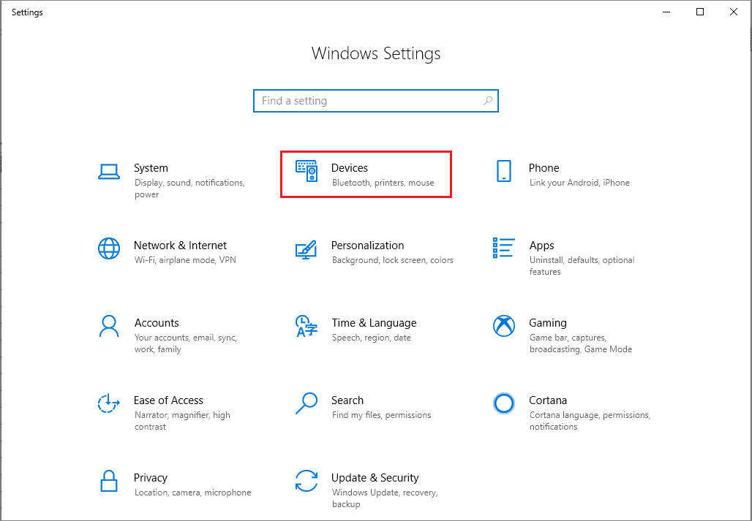Click the Cortana circle icon

503,403
